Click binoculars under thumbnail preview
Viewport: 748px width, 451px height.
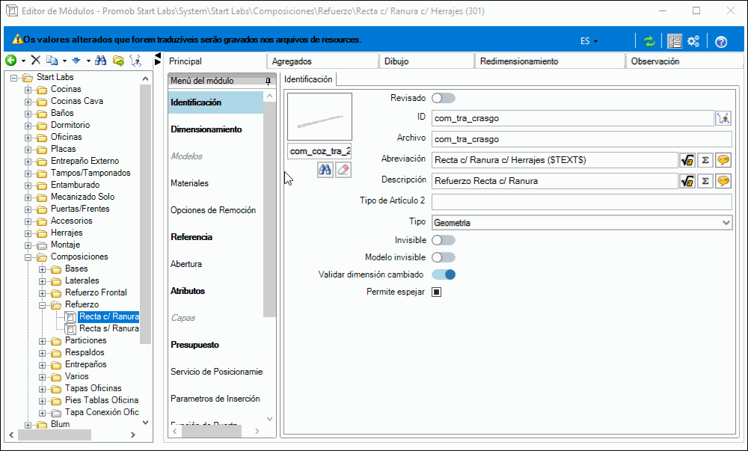click(x=325, y=170)
